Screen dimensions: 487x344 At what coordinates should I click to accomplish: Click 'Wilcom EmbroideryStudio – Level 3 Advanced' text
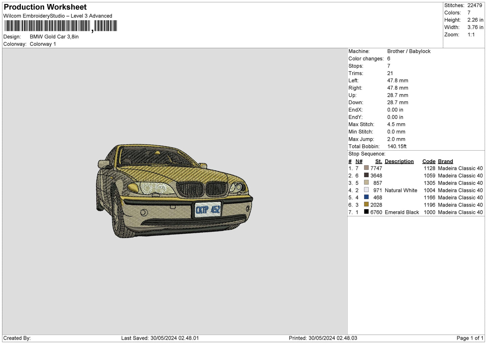coord(58,16)
